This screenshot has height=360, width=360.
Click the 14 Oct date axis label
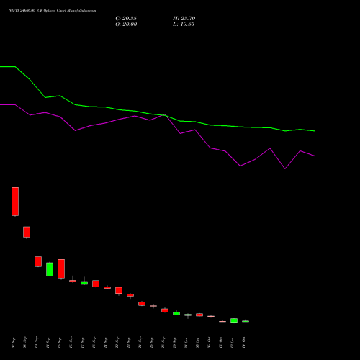[x=244, y=343]
